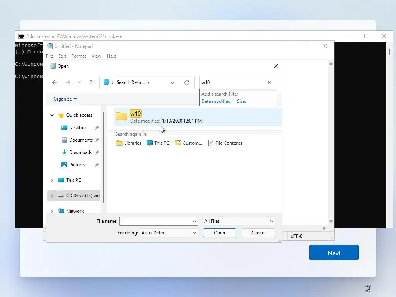Expand the address bar history dropdown
Image resolution: width=396 pixels, height=297 pixels.
point(172,83)
